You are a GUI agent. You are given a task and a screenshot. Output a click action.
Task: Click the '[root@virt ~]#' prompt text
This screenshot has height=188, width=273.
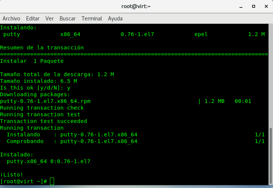[x=23, y=181]
